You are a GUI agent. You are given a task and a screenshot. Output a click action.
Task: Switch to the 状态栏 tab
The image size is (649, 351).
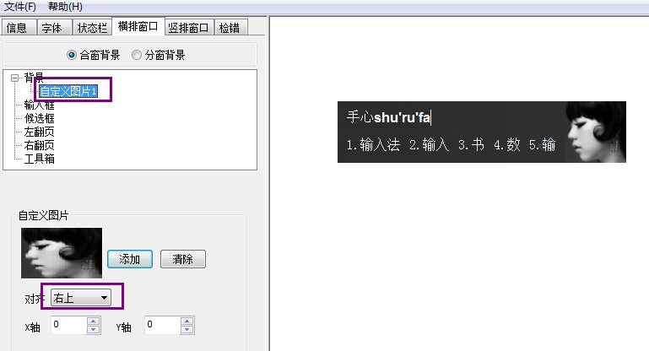click(92, 28)
